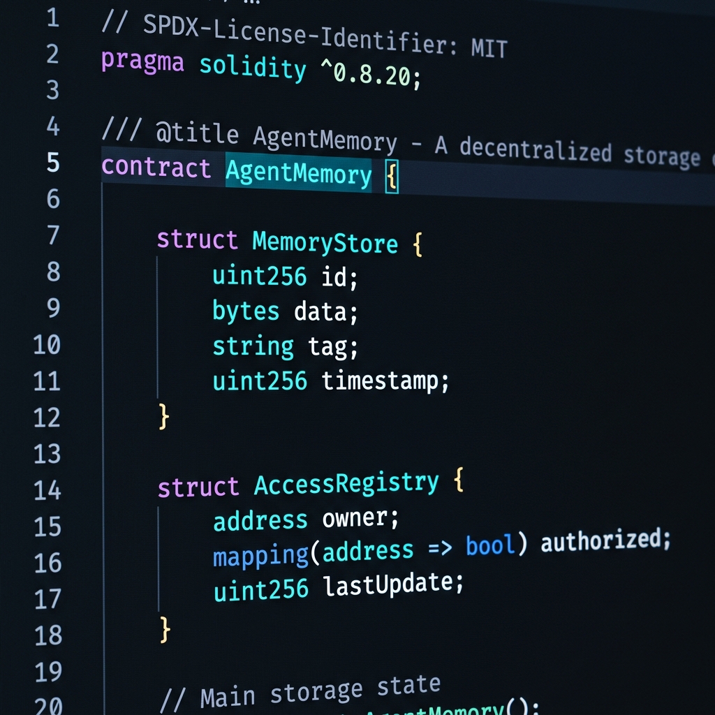The image size is (715, 715).
Task: Click the closing brace on line 18
Action: pos(165,630)
